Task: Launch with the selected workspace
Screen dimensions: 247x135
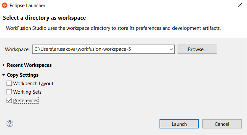Action: click(179, 124)
